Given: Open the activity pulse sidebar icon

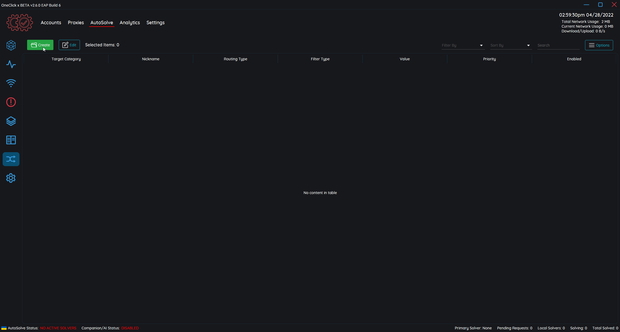Looking at the screenshot, I should (11, 64).
